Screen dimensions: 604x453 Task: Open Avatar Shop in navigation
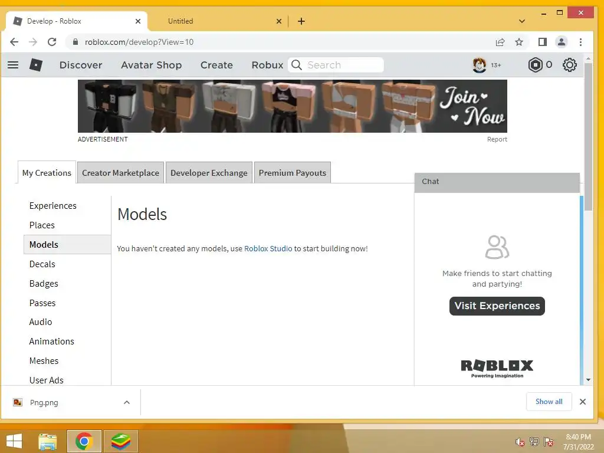pyautogui.click(x=152, y=65)
